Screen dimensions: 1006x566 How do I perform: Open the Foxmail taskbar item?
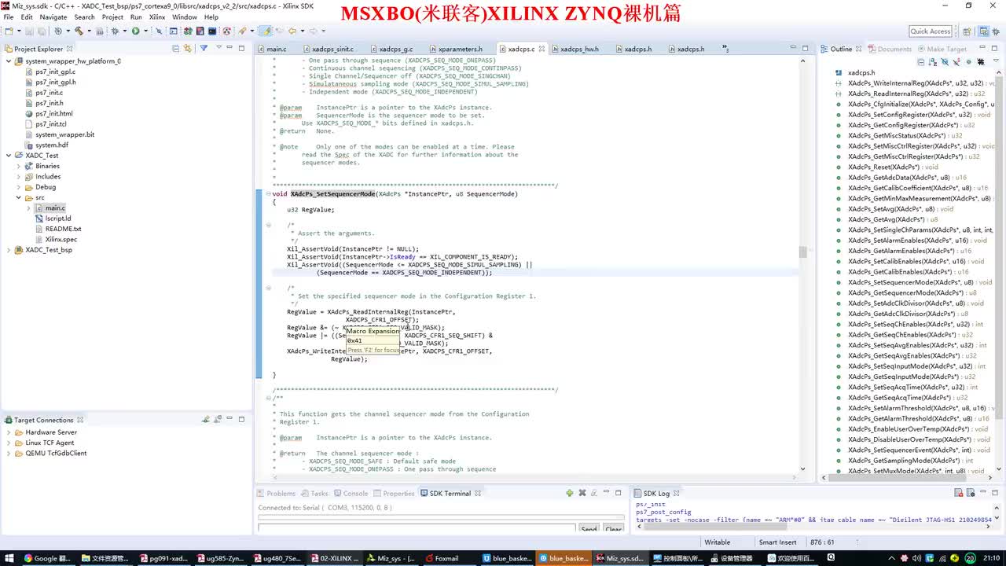[441, 558]
